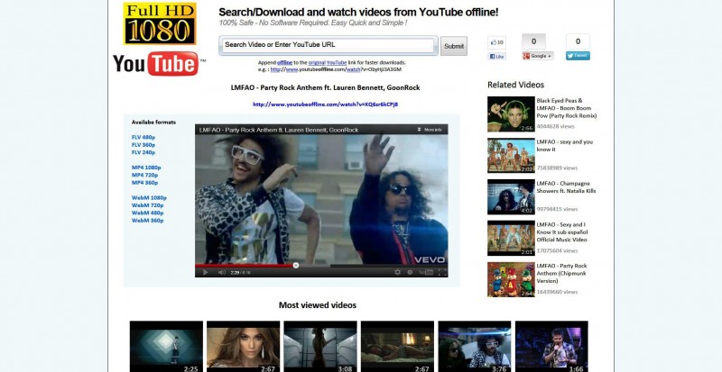This screenshot has height=372, width=722.
Task: Download the WebM 480p format
Action: coord(147,213)
